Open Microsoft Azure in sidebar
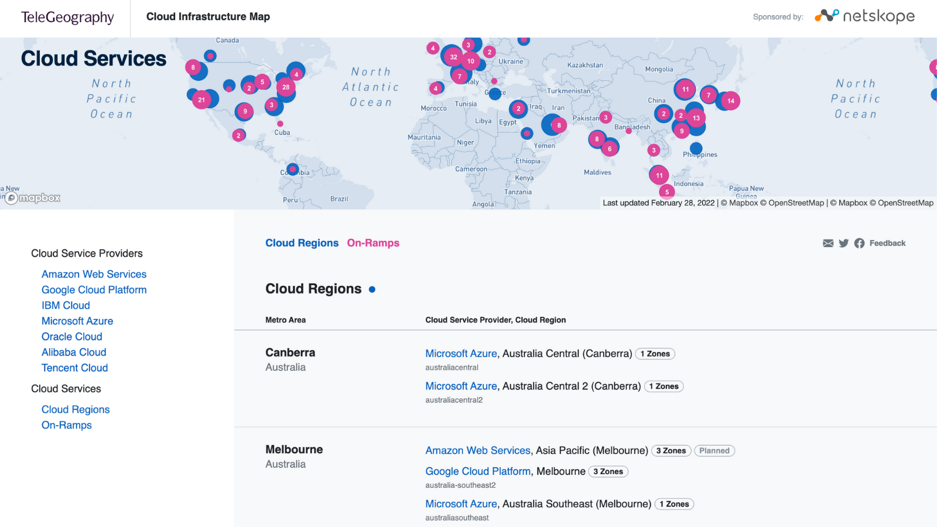 (77, 321)
